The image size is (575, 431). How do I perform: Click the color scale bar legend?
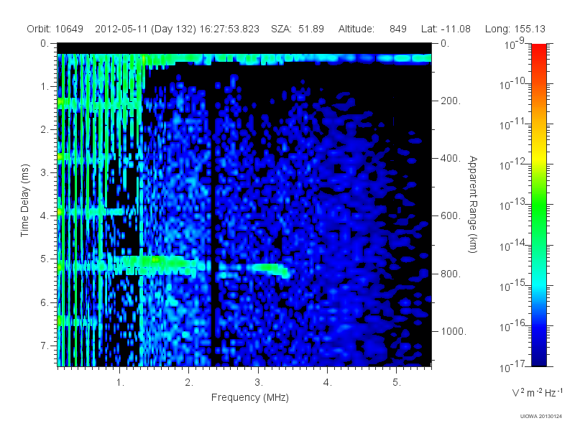[x=538, y=205]
